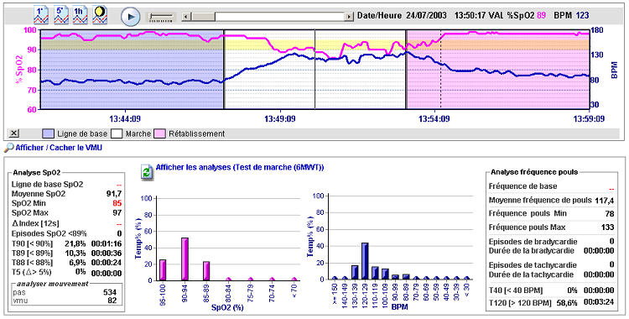Click the T40 [< 40 BPM] row label

(516, 290)
